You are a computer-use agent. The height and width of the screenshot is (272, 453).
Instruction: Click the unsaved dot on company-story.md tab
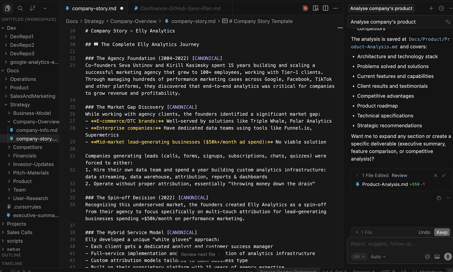(x=122, y=8)
